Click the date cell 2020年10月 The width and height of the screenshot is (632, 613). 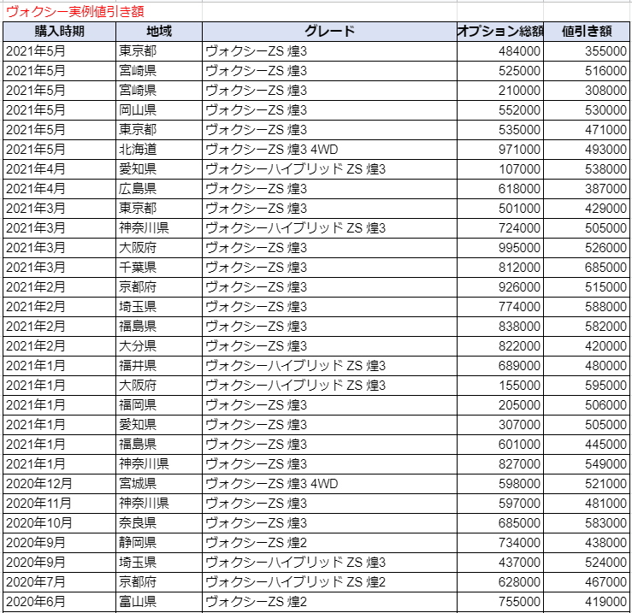click(59, 523)
